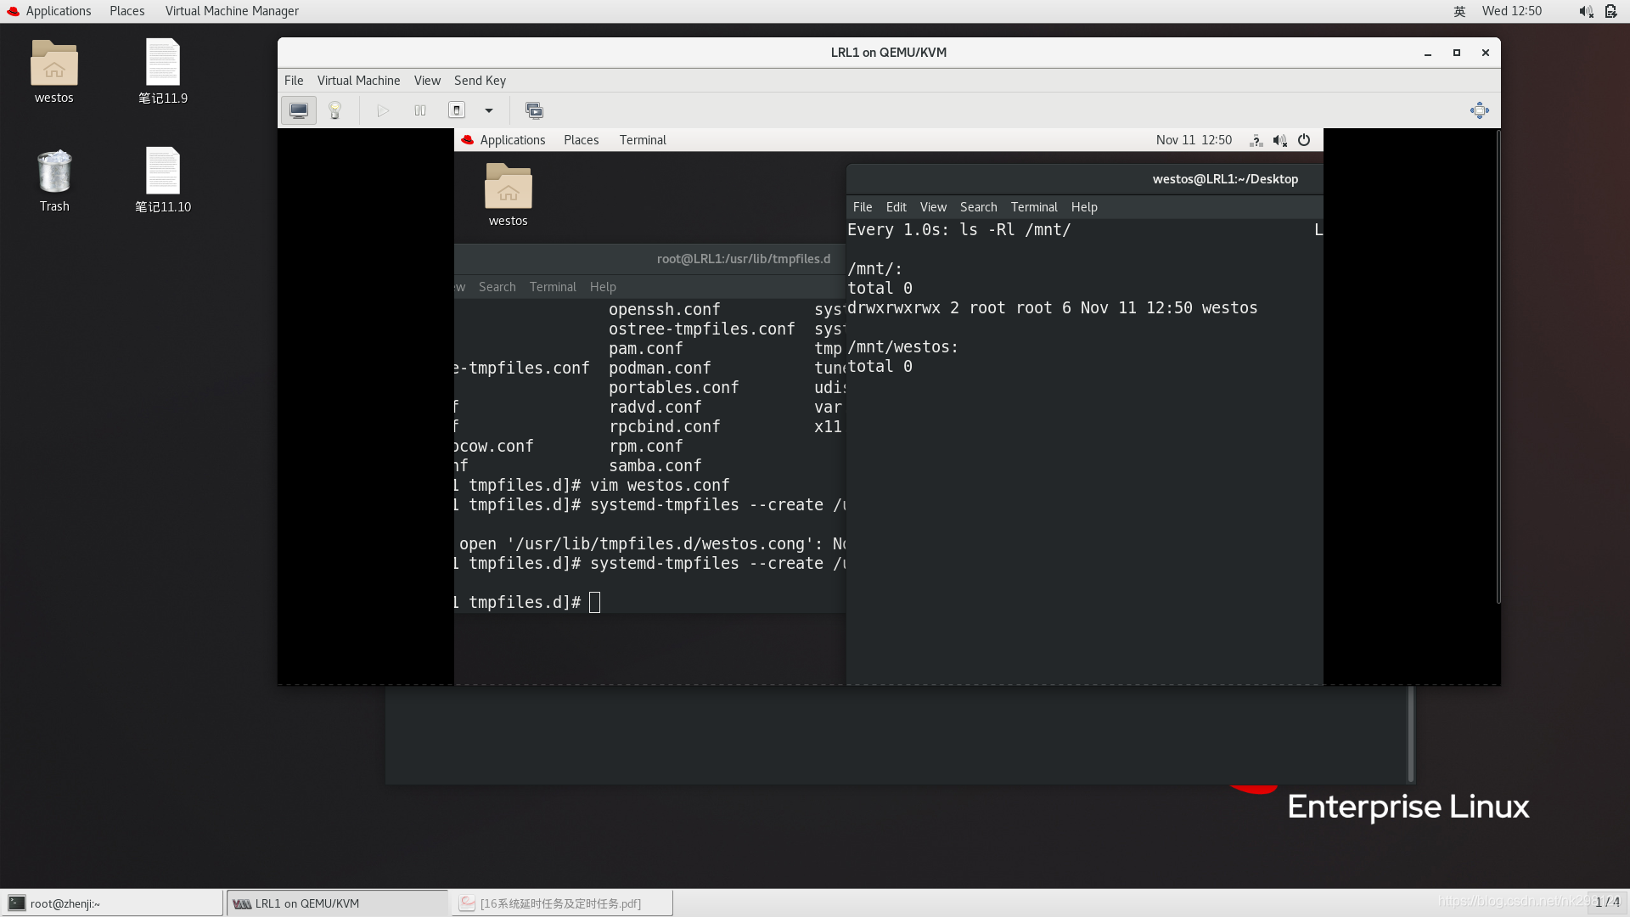The width and height of the screenshot is (1630, 917).
Task: Click guest power icon
Action: 1304,140
